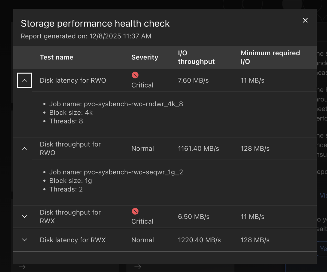Click the pvc-sysbench-rwo-rndwr_4k_8 job name
Screen dimensions: 327x272
pos(133,104)
